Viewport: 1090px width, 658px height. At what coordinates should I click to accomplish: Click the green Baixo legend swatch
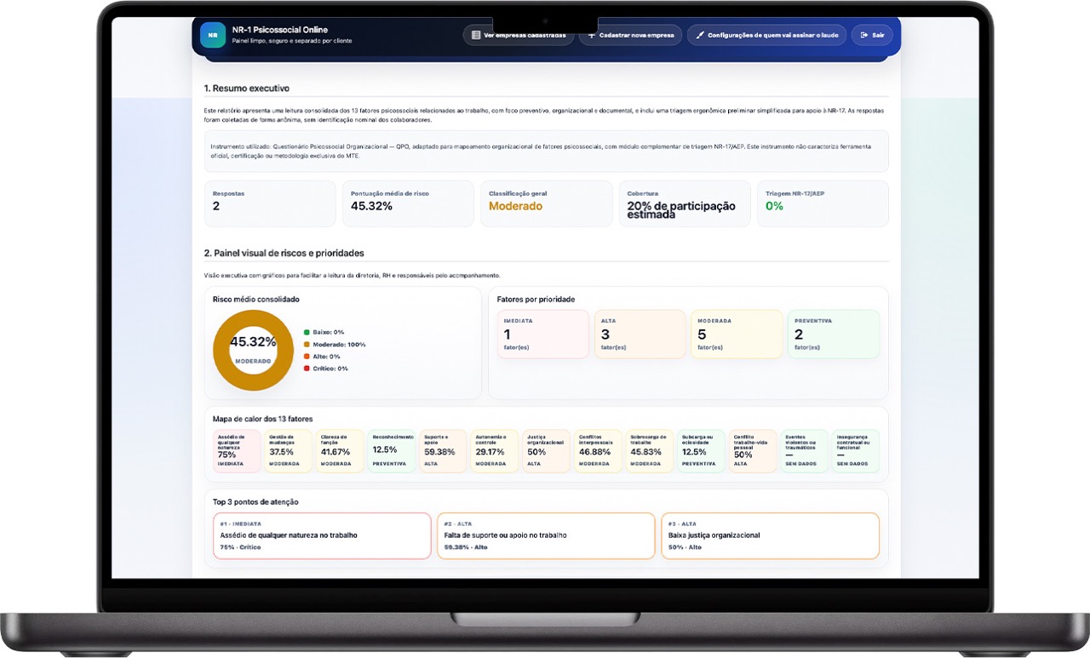[x=307, y=332]
